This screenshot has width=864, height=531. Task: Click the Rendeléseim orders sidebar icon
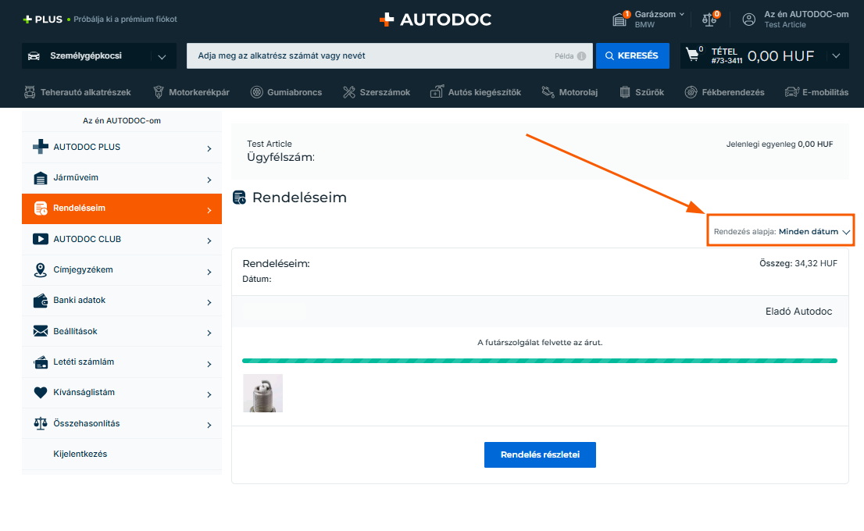[x=40, y=208]
